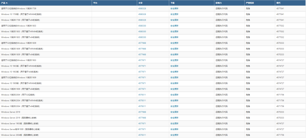Select 取代 value 4574727 for Windows 10 1909版 ARM64
Screen dimensions: 306x138
(280, 83)
